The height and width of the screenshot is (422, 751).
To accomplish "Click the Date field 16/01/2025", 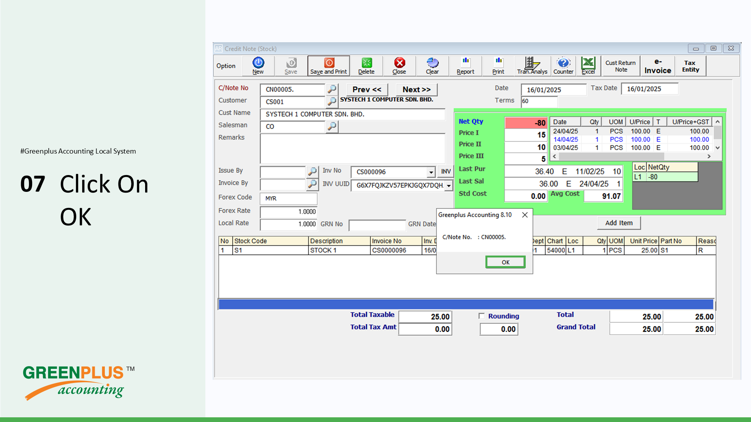I will pos(553,89).
